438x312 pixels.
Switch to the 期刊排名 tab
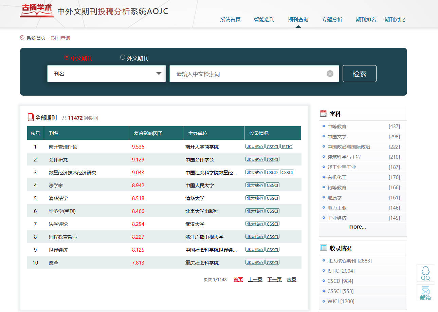coord(366,20)
